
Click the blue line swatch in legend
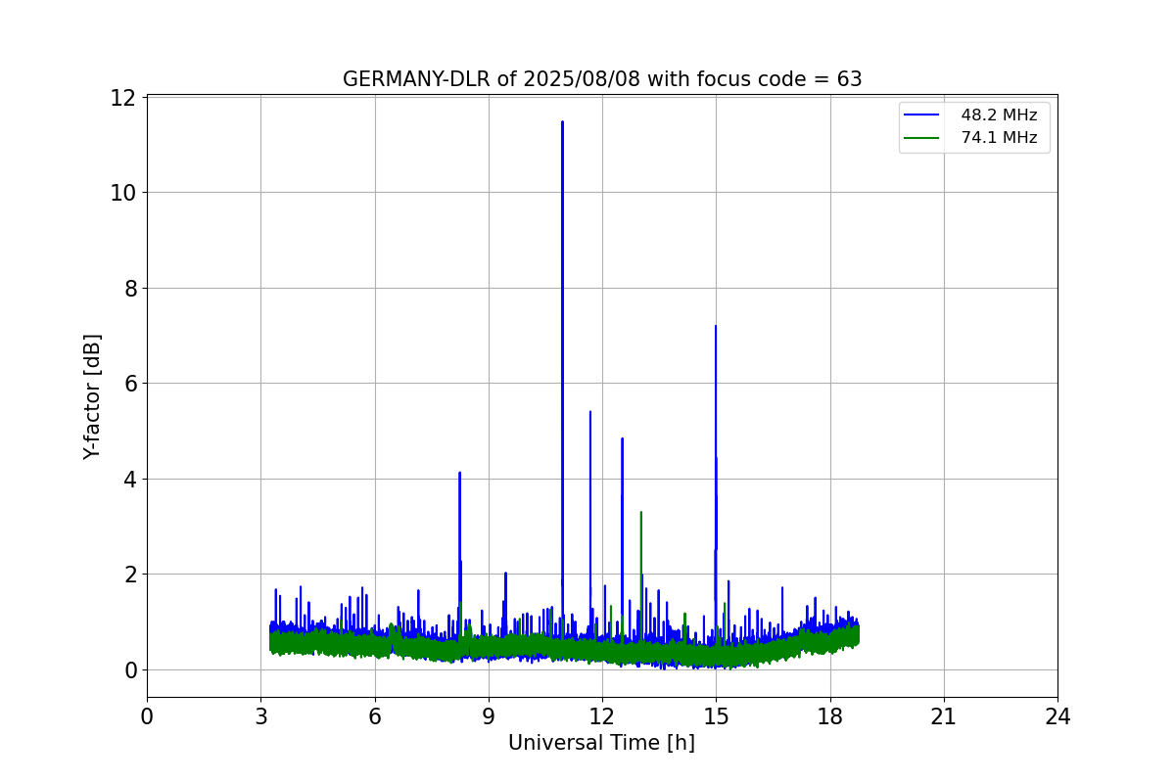[922, 115]
